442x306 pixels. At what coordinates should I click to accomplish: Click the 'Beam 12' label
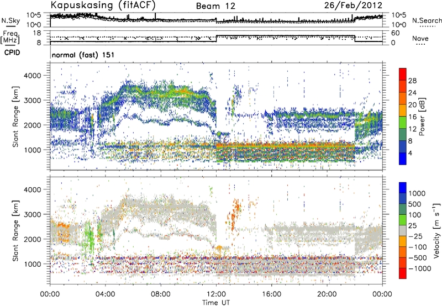click(x=215, y=6)
